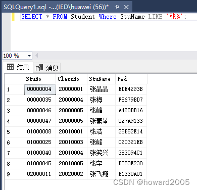The height and width of the screenshot is (190, 197).
Task: Select row header 1 in results
Action: [14, 89]
